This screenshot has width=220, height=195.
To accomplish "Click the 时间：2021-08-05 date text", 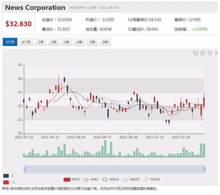I will pos(104,8).
